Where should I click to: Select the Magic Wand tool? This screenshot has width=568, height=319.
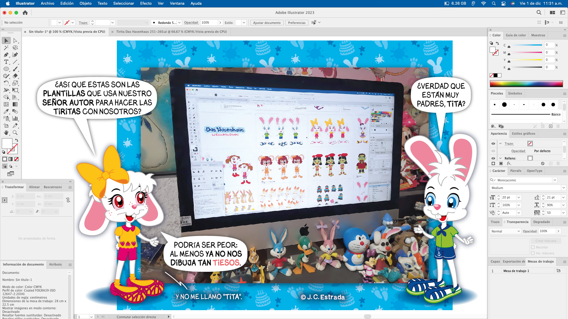pos(6,48)
